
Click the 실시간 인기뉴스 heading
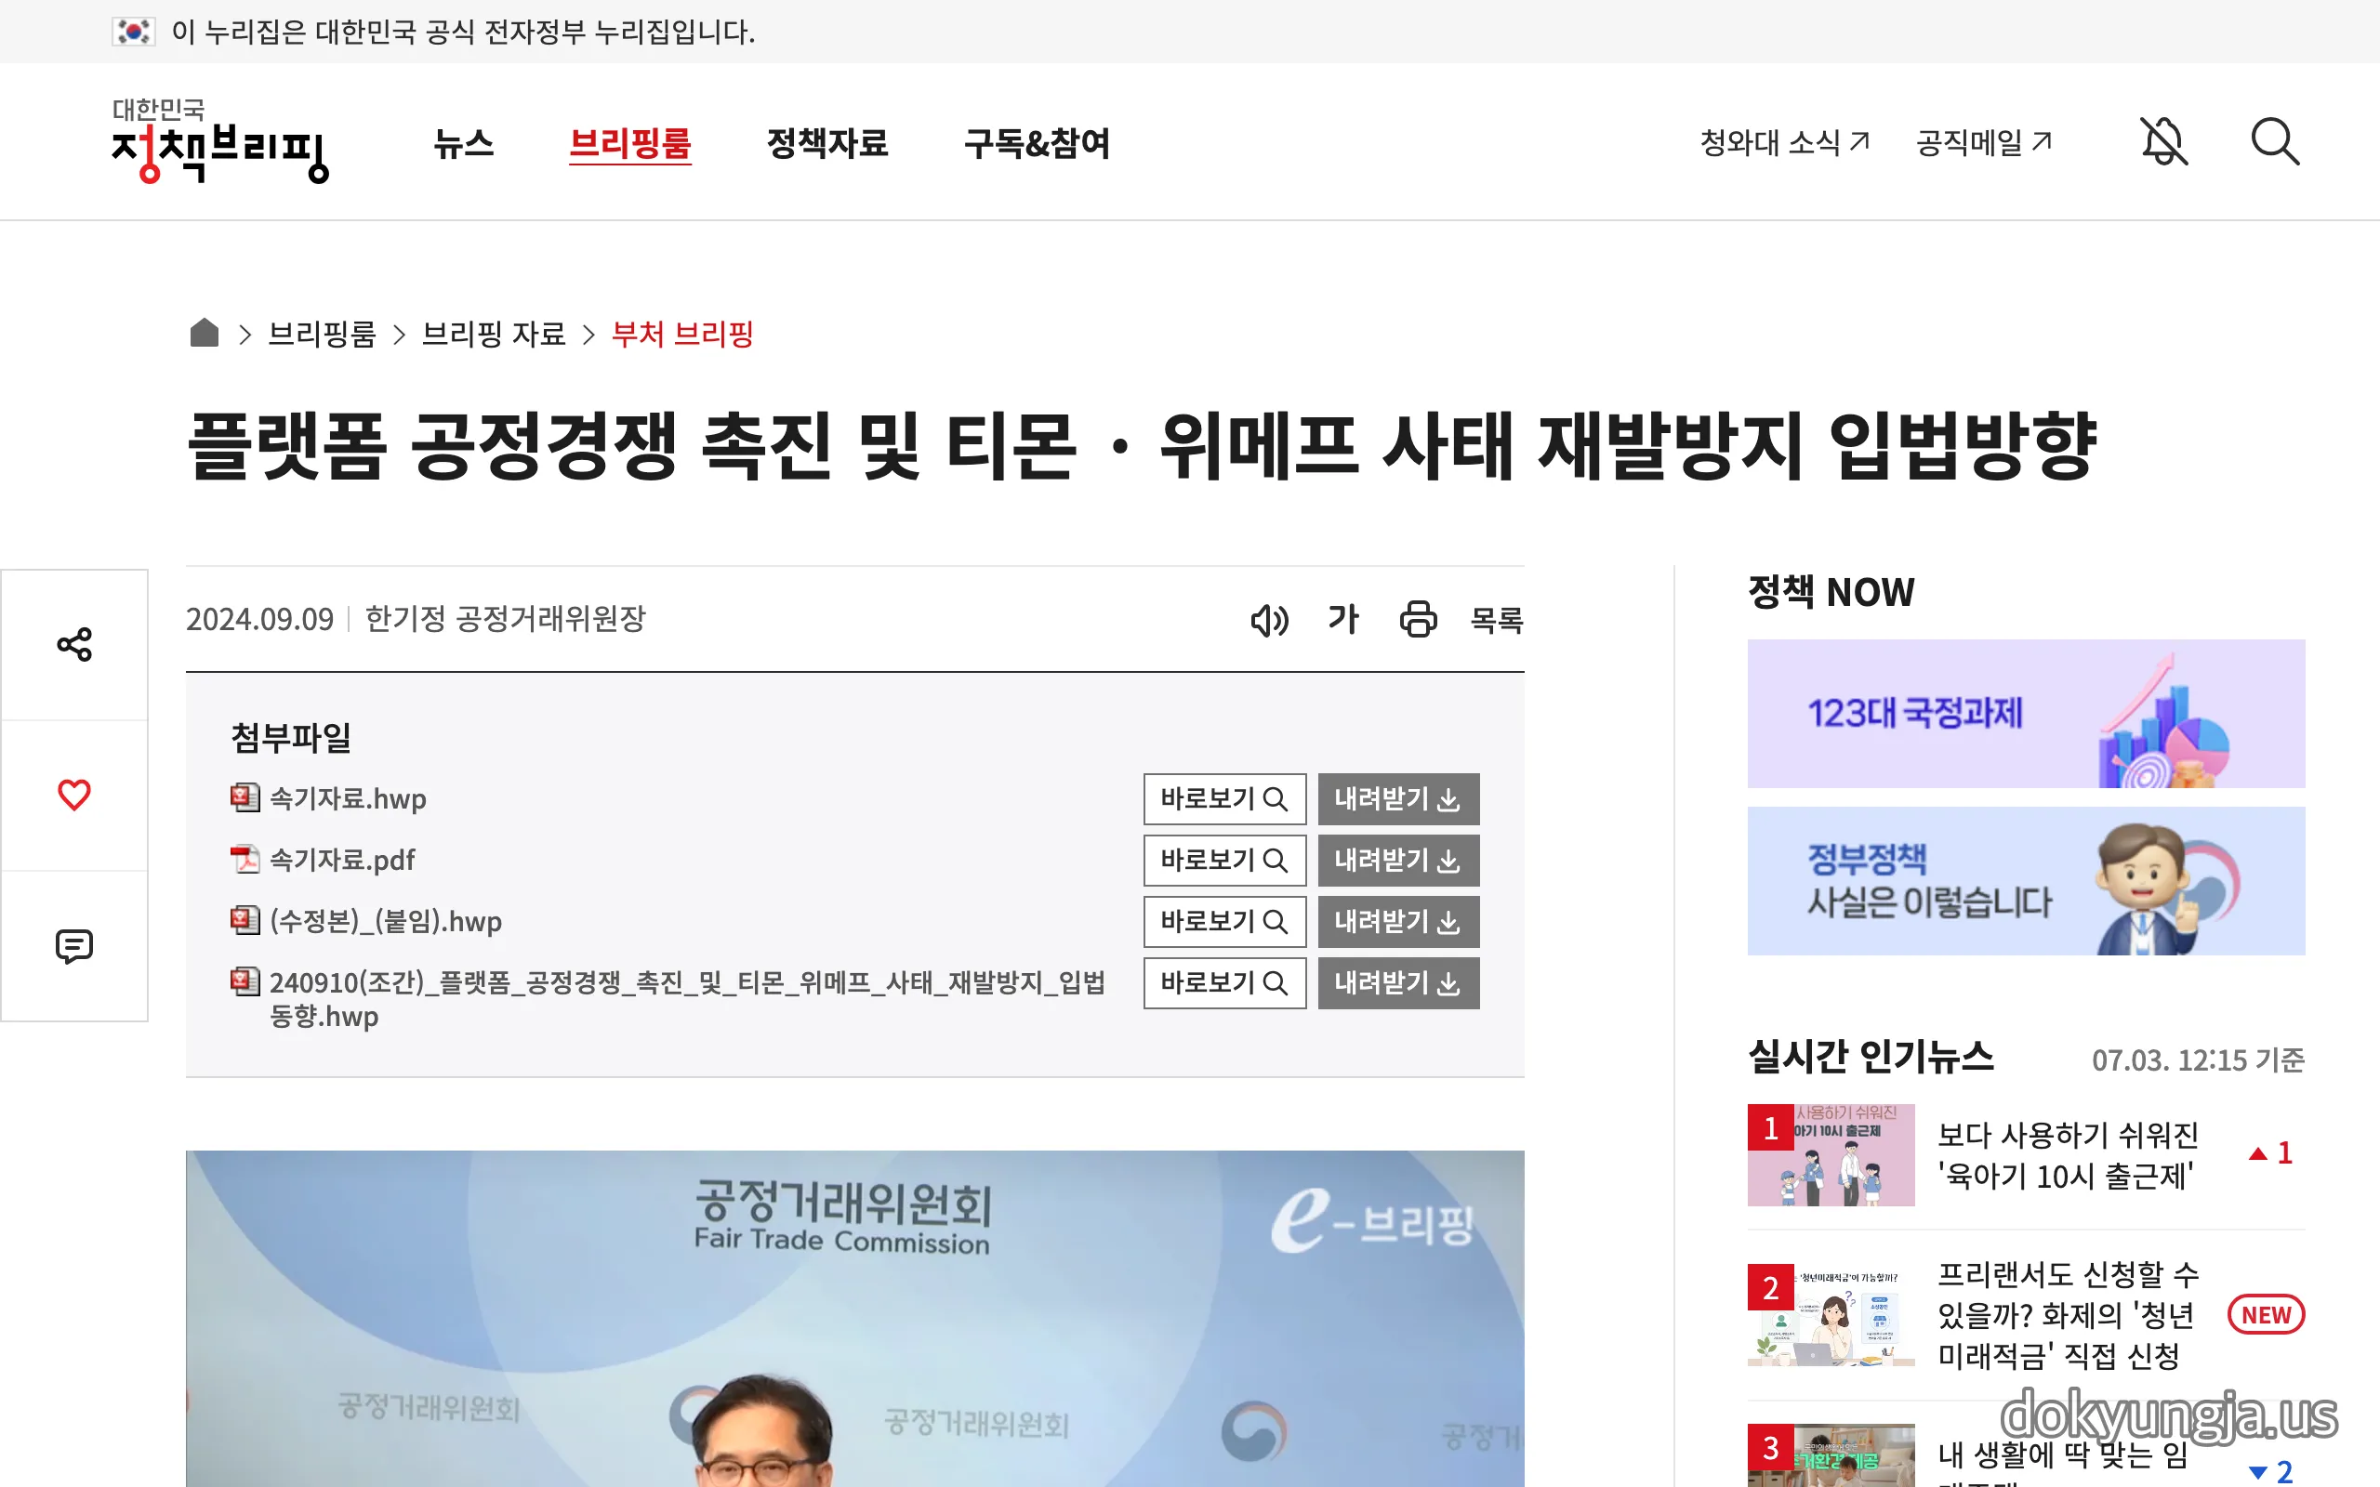point(1871,1058)
